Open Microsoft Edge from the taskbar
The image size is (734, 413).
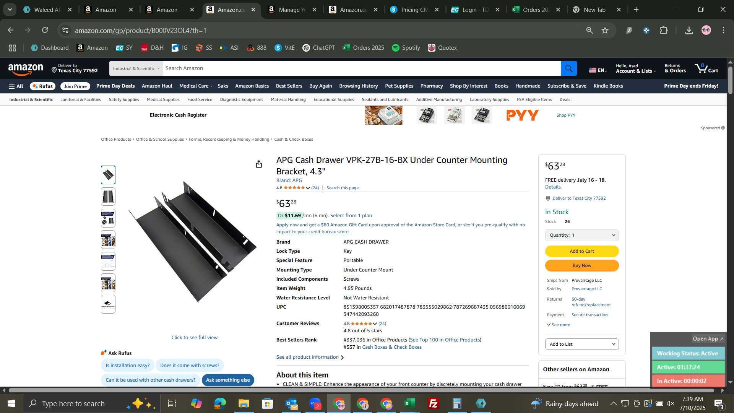point(220,403)
